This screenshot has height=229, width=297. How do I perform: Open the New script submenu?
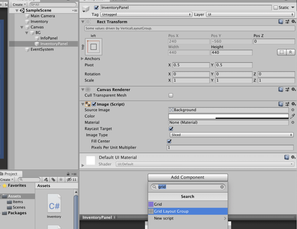tap(188, 218)
